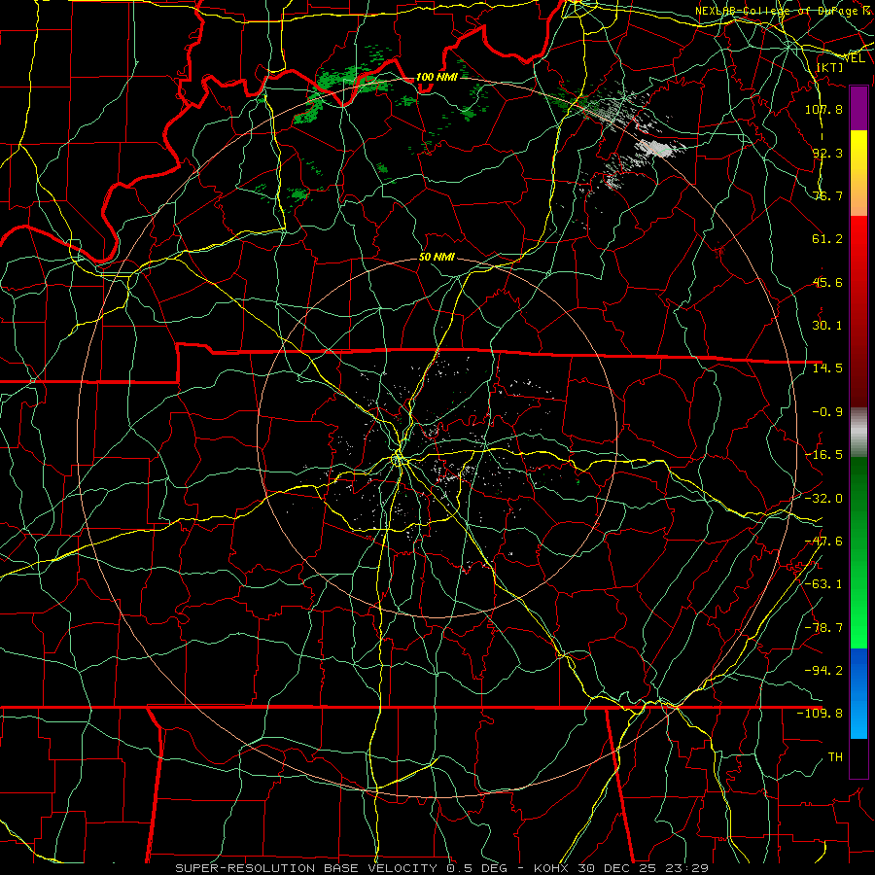
Task: Pick the gray near-zero segment of color bar
Action: [x=858, y=433]
